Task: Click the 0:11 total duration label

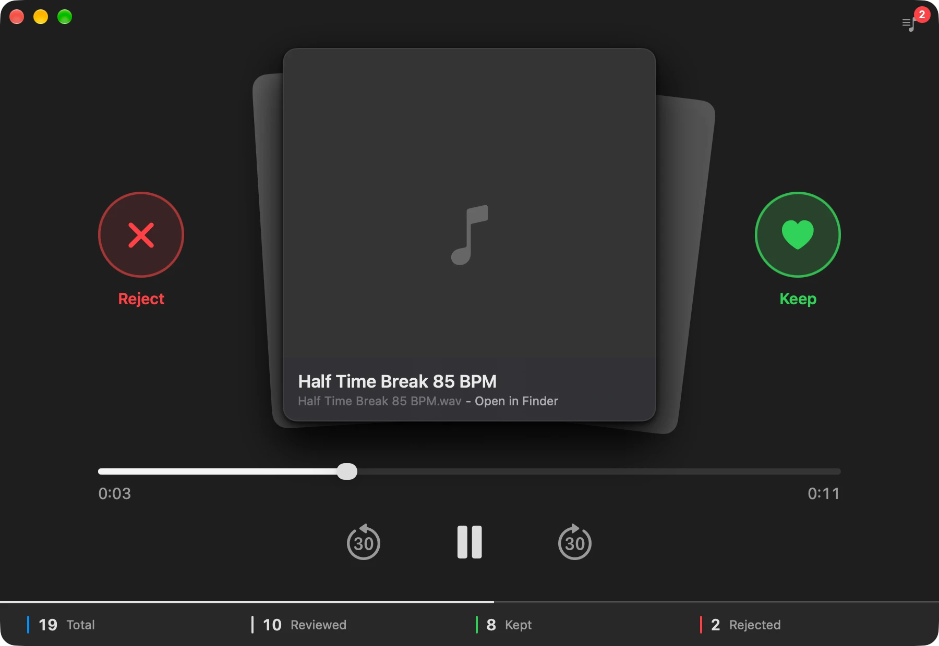Action: click(x=824, y=493)
